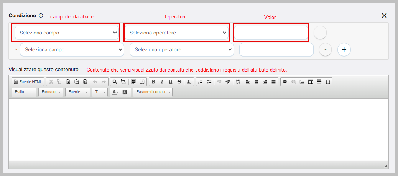The height and width of the screenshot is (176, 398).
Task: Toggle Fuente HTML source view
Action: pos(28,82)
